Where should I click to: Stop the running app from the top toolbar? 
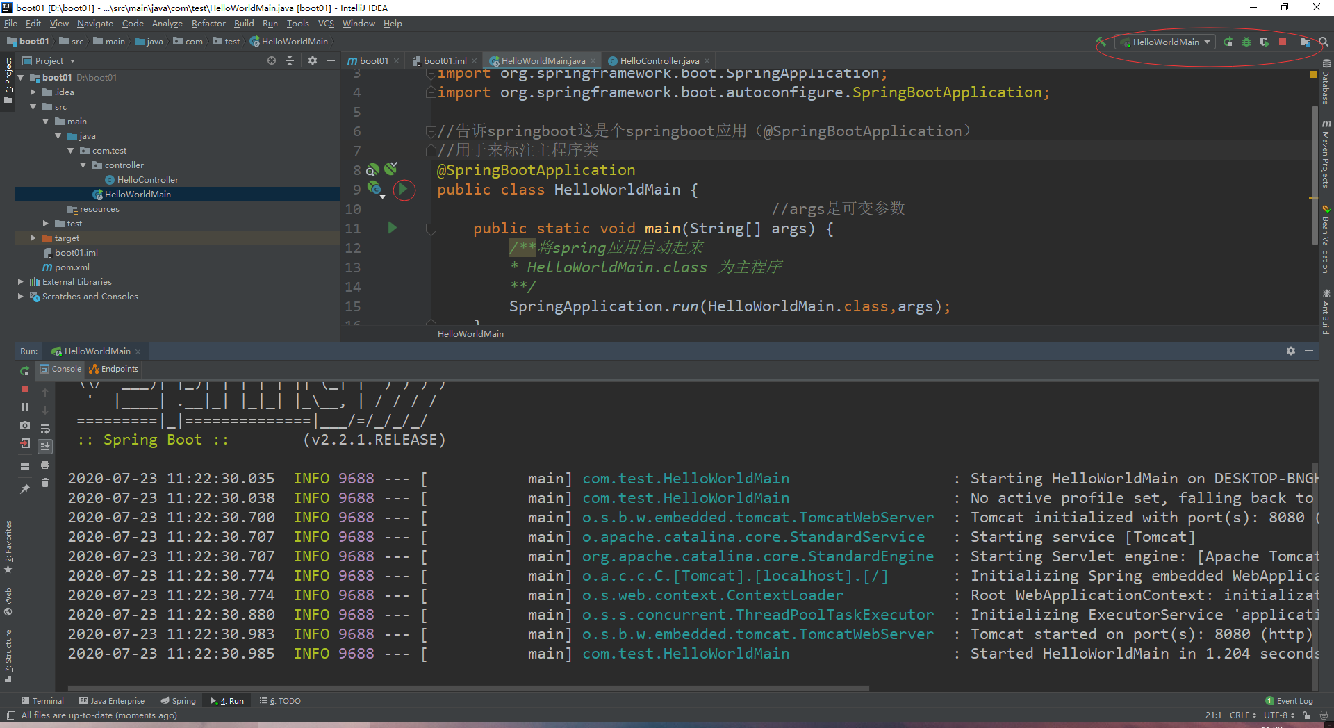coord(1283,42)
